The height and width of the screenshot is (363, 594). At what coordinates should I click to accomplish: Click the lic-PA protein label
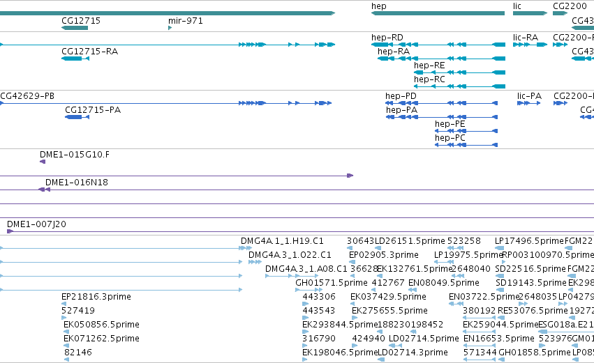(x=529, y=95)
